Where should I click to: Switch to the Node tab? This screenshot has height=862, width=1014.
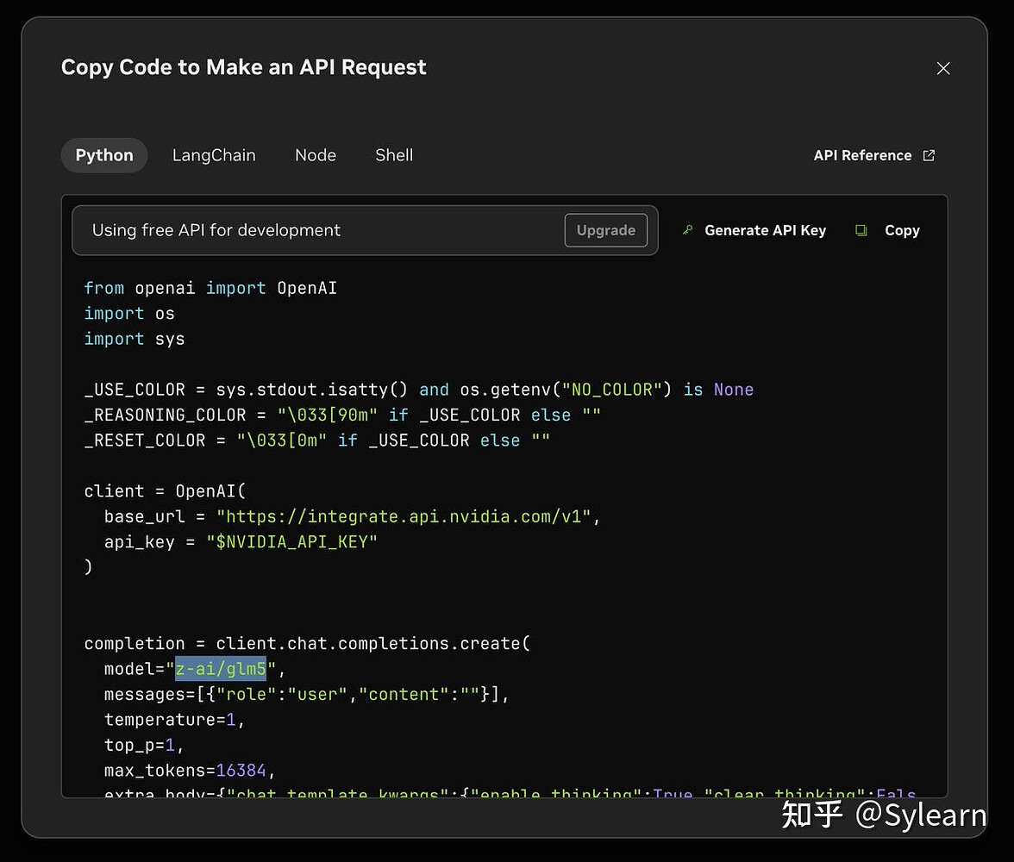click(x=316, y=155)
